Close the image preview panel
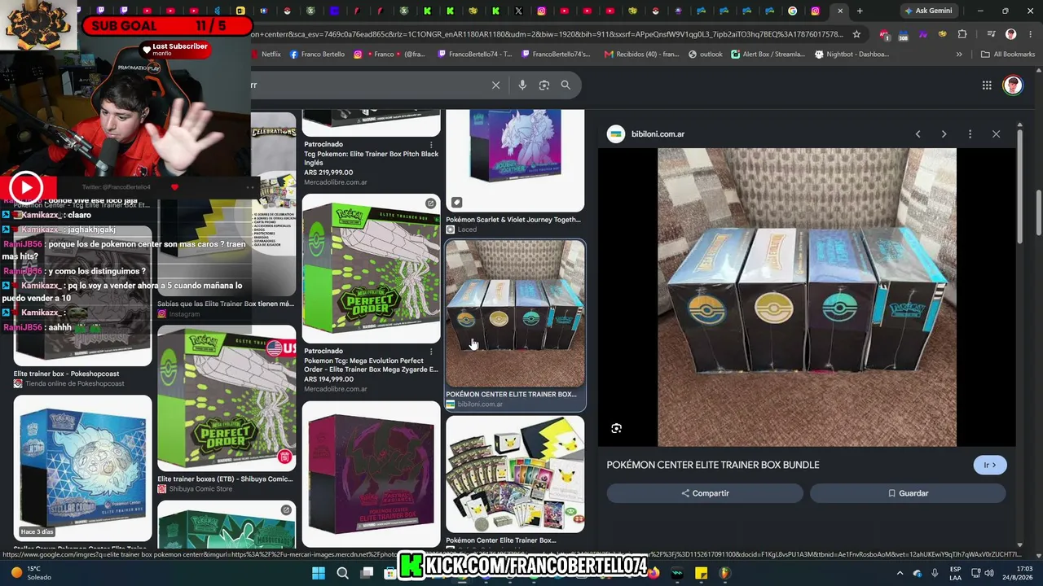Image resolution: width=1043 pixels, height=586 pixels. [x=996, y=134]
